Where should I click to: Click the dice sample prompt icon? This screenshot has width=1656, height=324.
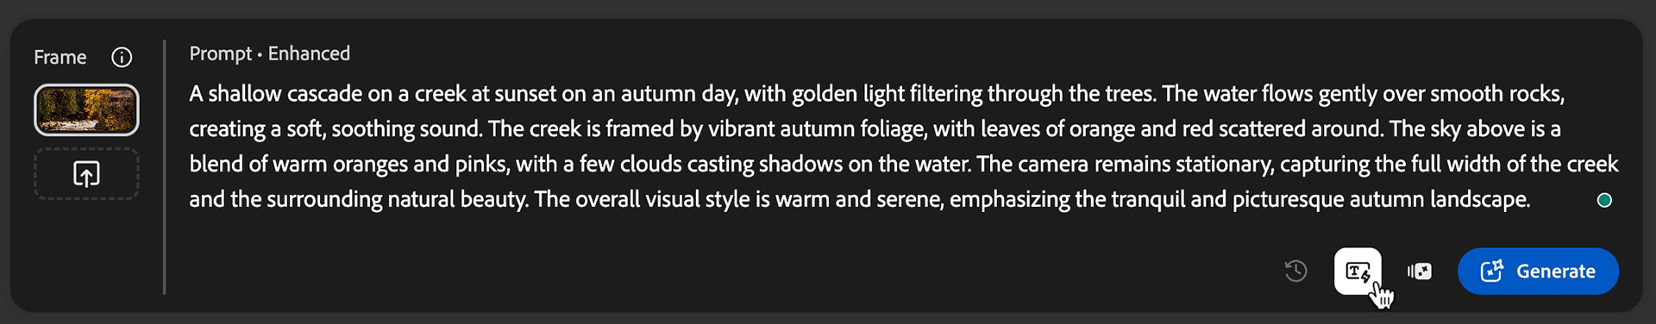pos(1420,271)
